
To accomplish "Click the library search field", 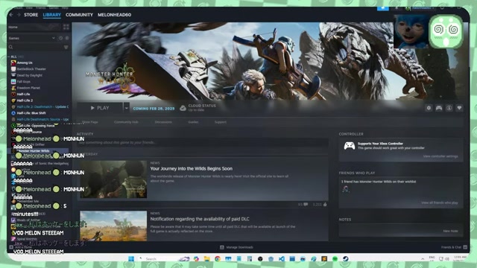I will coord(36,47).
